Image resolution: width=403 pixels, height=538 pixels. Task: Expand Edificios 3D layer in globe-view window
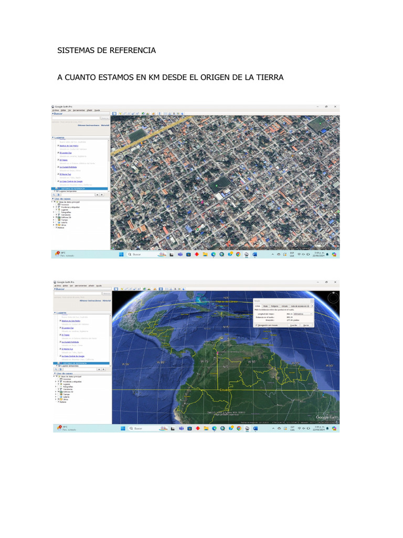point(56,391)
